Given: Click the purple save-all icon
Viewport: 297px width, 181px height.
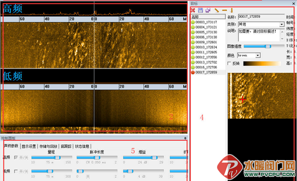Looking at the screenshot, I should pos(208,10).
